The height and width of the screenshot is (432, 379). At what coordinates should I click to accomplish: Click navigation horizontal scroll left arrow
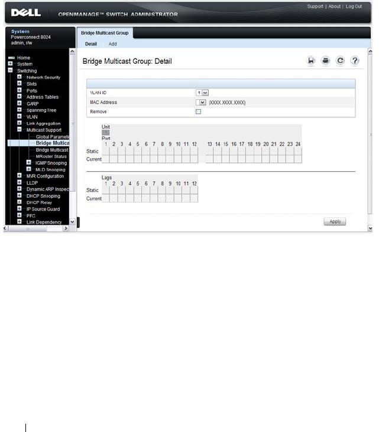click(5, 228)
